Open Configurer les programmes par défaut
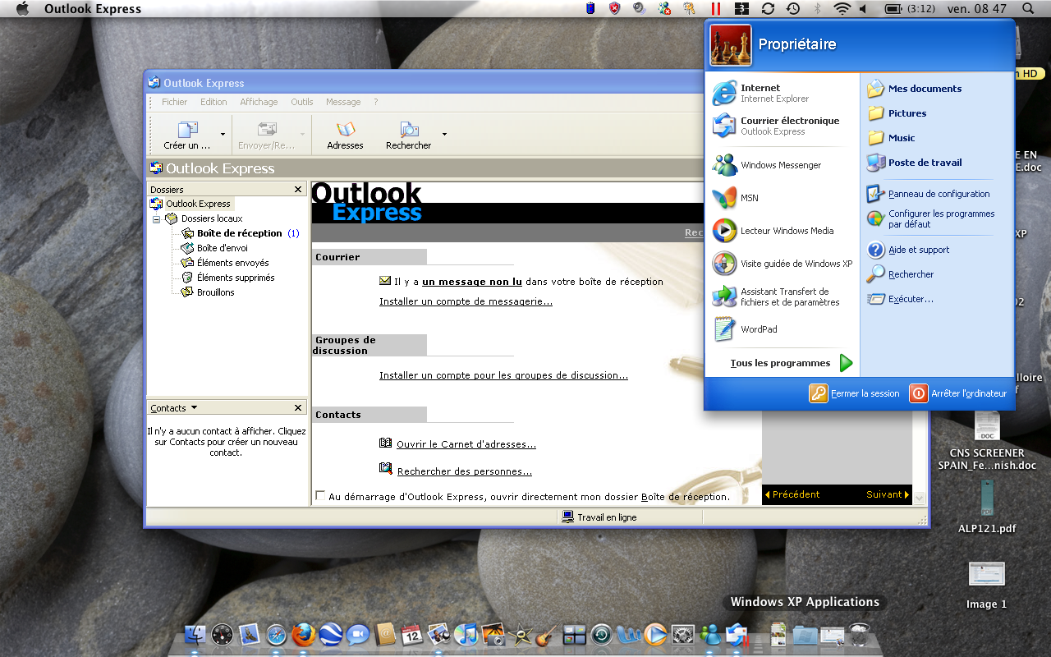The image size is (1051, 657). tap(930, 218)
